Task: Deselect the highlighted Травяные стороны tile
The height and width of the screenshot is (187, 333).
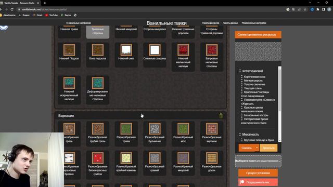Action: pos(98,32)
